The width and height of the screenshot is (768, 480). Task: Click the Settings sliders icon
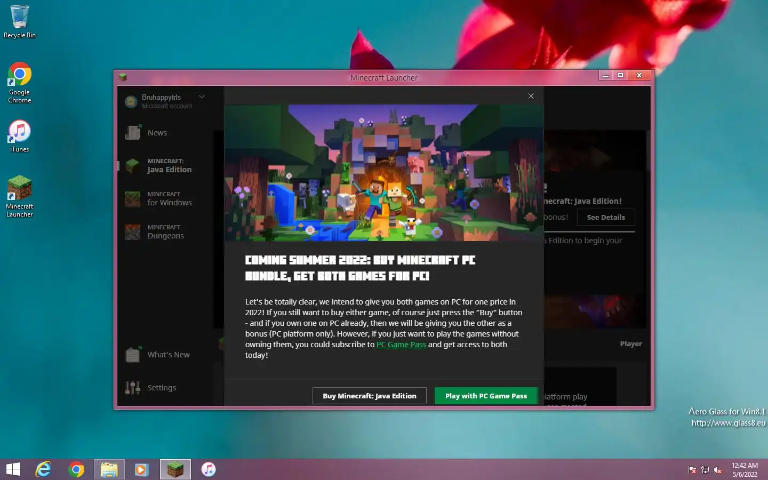[x=132, y=388]
